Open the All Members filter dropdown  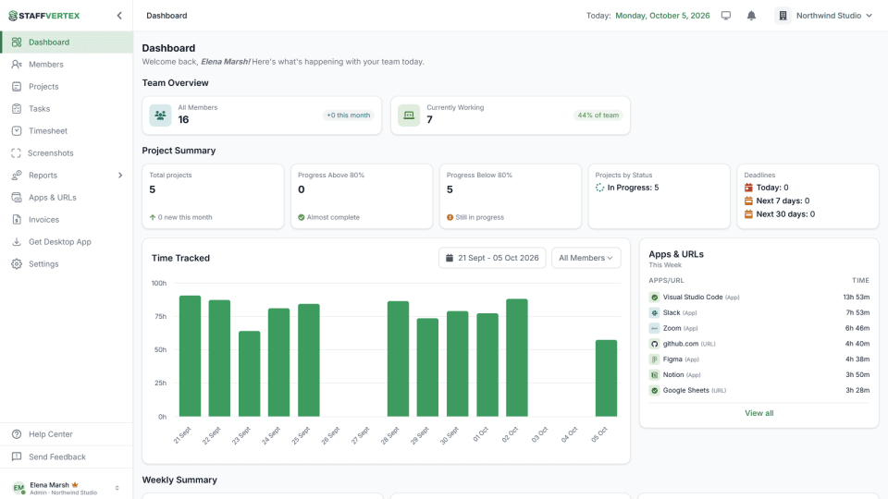coord(586,258)
